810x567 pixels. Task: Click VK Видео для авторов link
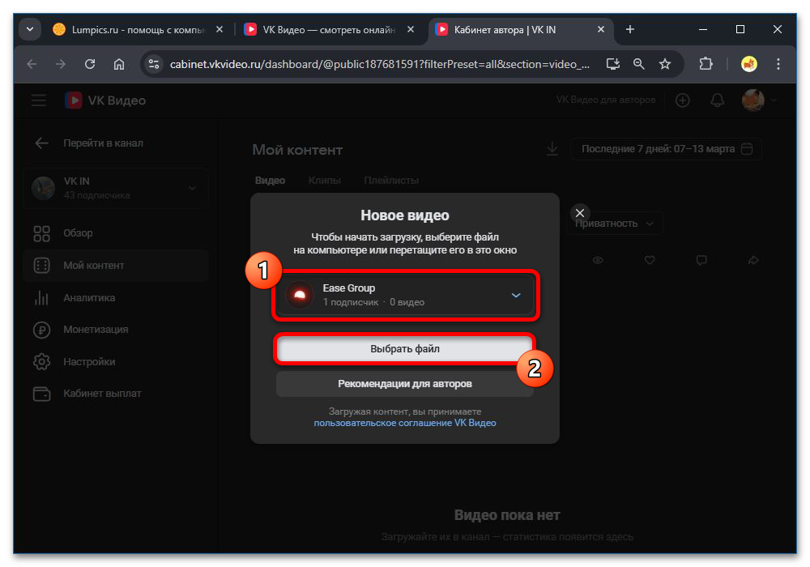point(605,100)
